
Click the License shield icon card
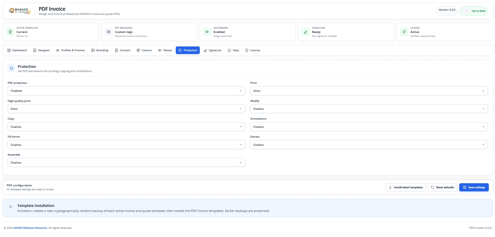[x=404, y=32]
